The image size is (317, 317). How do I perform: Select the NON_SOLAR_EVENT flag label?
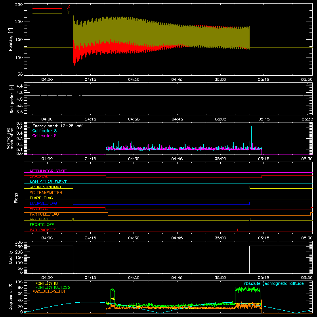(48, 182)
